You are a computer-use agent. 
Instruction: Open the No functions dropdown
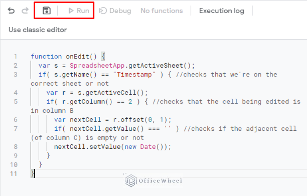(x=161, y=11)
